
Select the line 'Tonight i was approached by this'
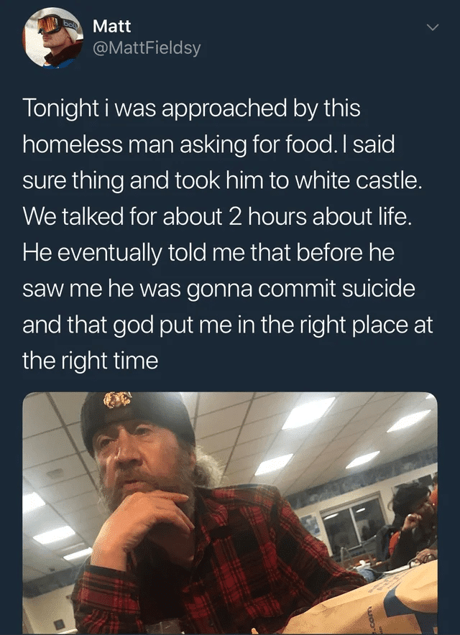pyautogui.click(x=191, y=108)
